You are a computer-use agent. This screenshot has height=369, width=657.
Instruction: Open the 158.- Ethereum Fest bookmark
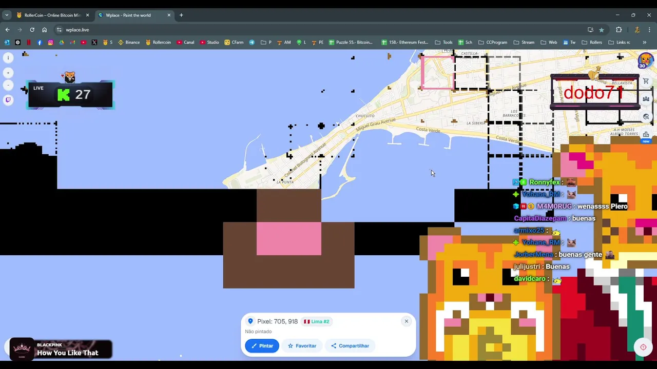pos(404,42)
